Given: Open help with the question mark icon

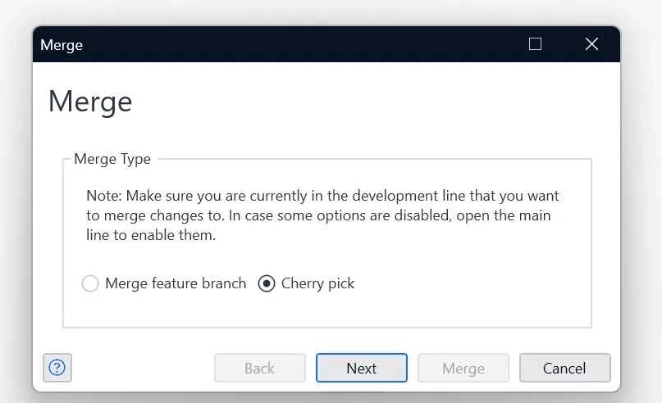Looking at the screenshot, I should click(x=57, y=368).
